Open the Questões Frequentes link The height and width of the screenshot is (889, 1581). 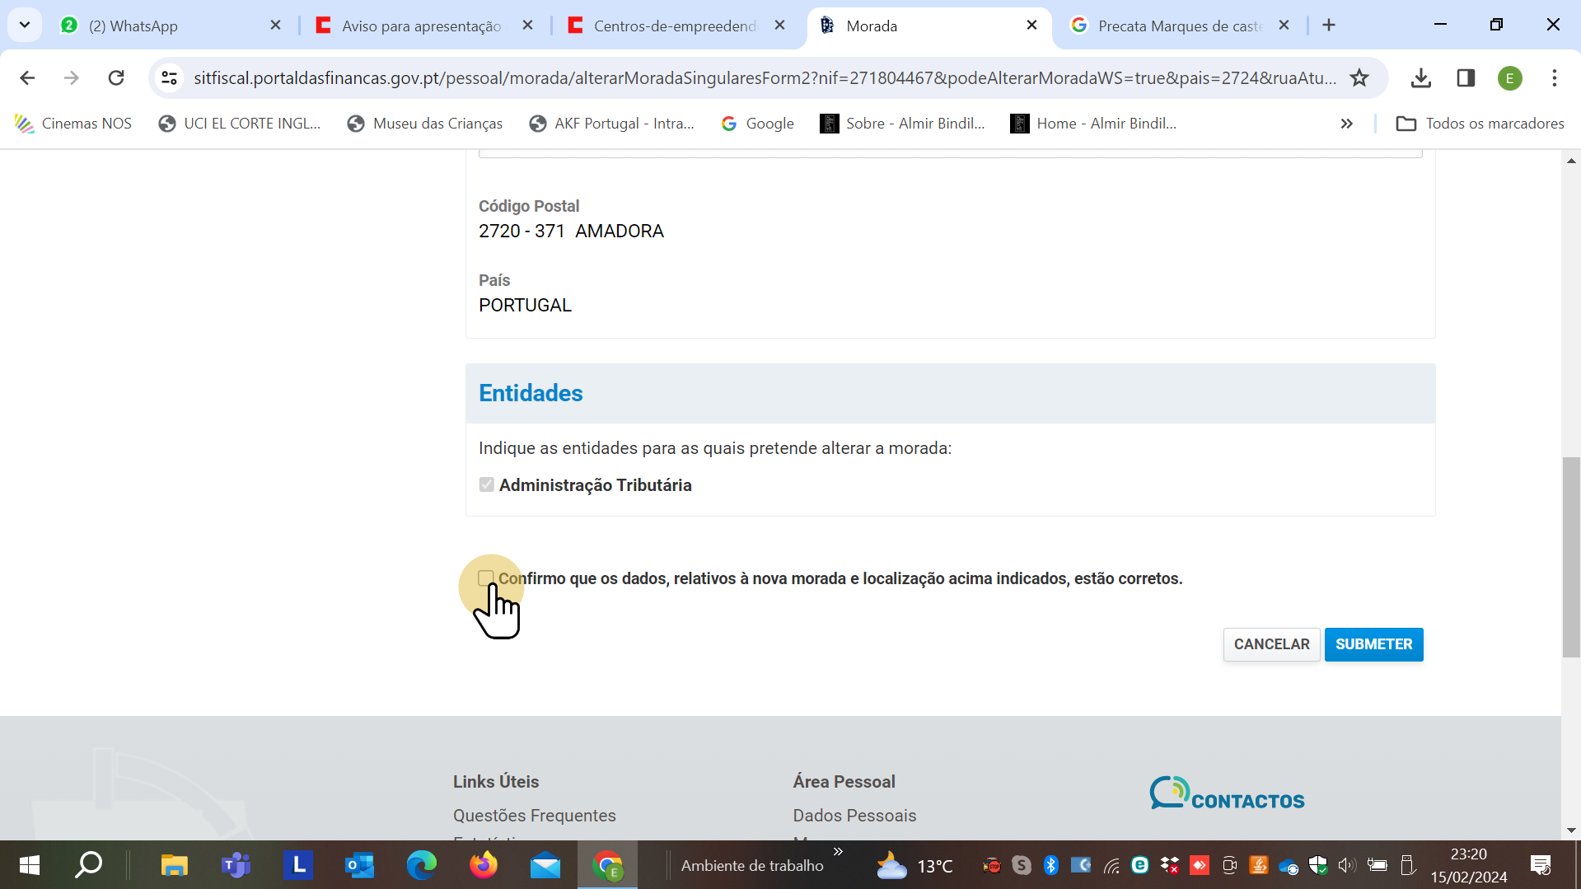534,816
